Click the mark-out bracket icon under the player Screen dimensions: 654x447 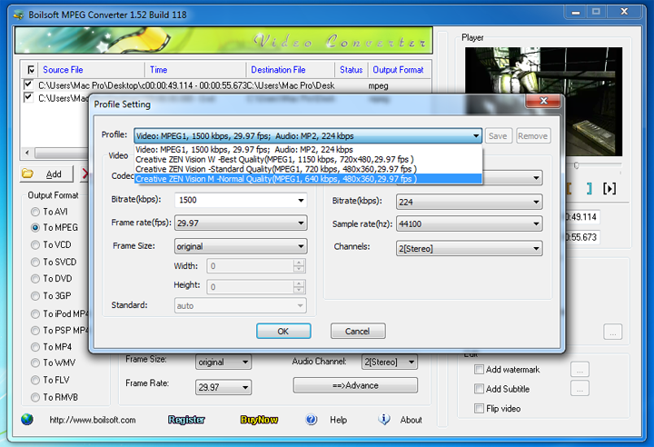click(x=588, y=188)
